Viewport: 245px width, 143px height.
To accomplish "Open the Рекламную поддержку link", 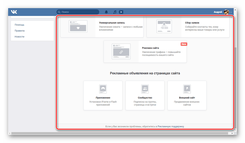I will 171,126.
